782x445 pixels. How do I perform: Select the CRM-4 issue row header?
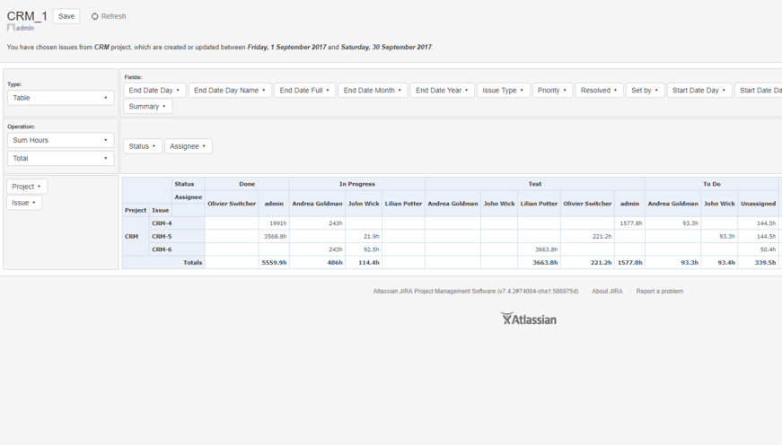tap(177, 223)
